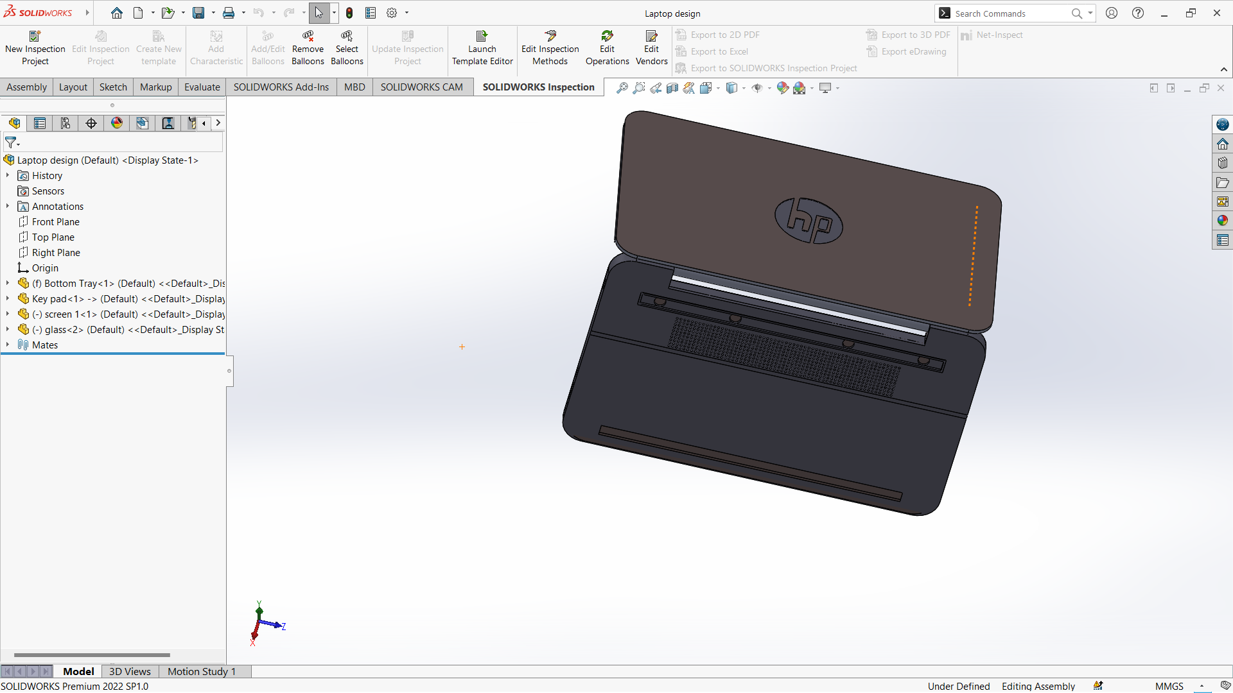Click Zoom to Area icon
This screenshot has width=1233, height=693.
coord(638,88)
